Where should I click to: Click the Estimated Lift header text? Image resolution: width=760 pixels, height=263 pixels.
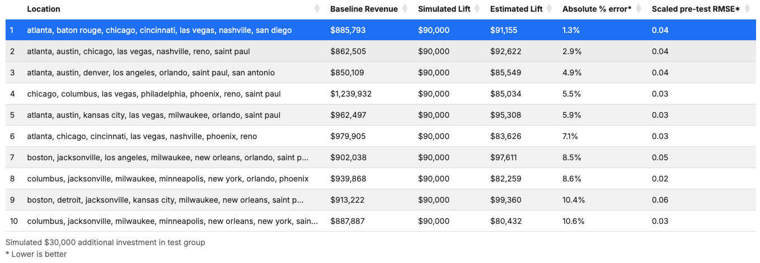click(x=517, y=9)
